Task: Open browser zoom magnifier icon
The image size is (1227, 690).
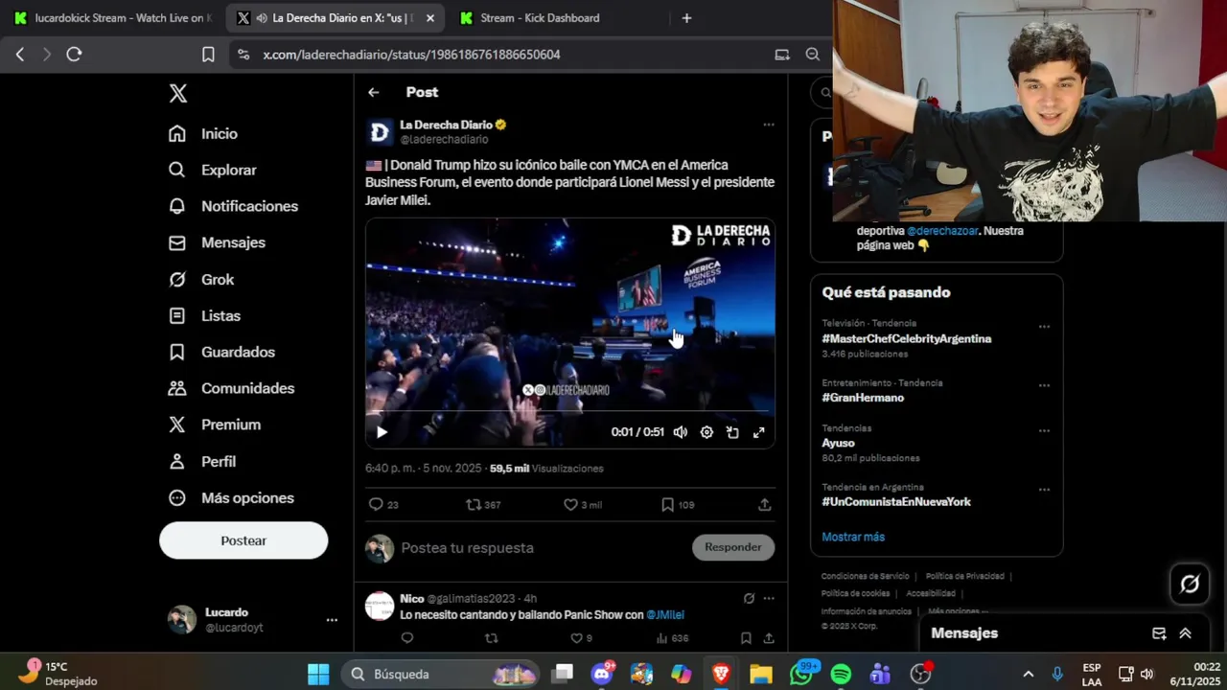Action: pyautogui.click(x=813, y=55)
